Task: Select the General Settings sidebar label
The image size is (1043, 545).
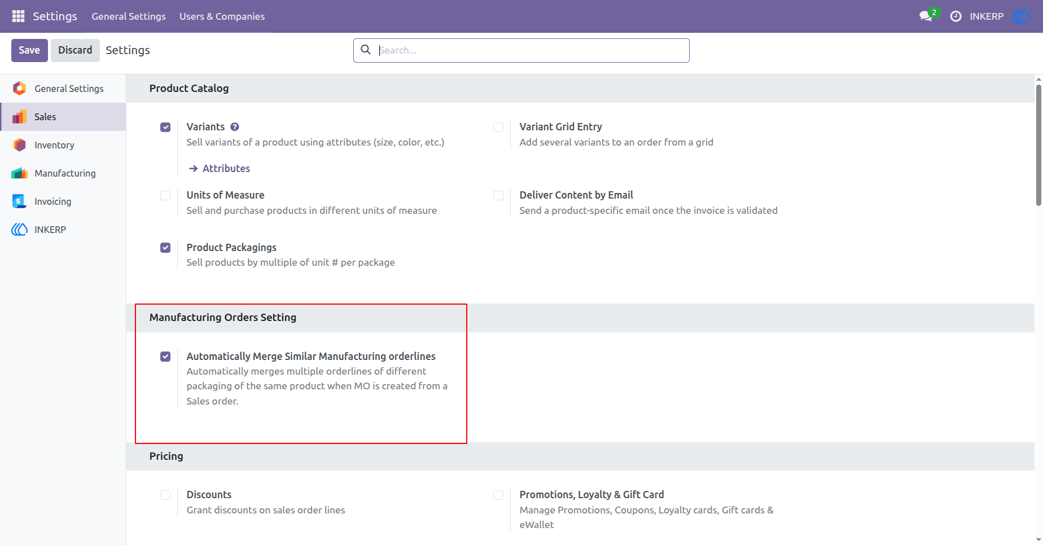Action: 69,89
